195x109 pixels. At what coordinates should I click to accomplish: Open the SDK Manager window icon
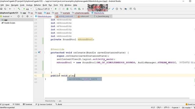coord(131,9)
